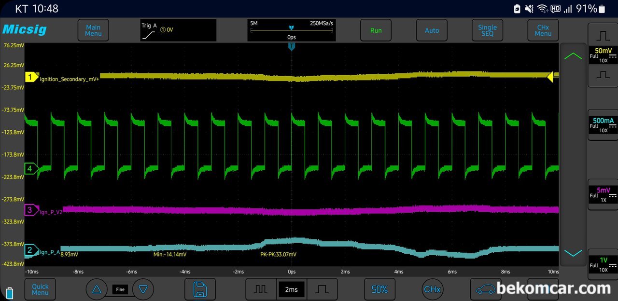This screenshot has width=618, height=301.
Task: Open the 2ms timebase selector
Action: 291,289
